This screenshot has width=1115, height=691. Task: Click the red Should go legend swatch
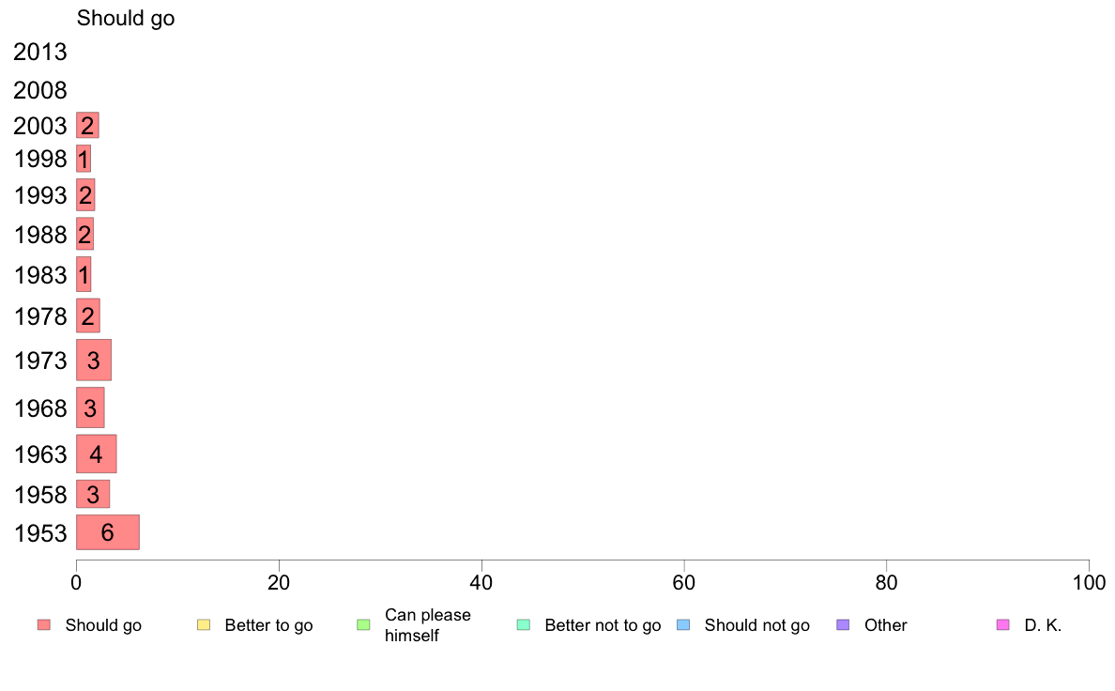pos(43,625)
